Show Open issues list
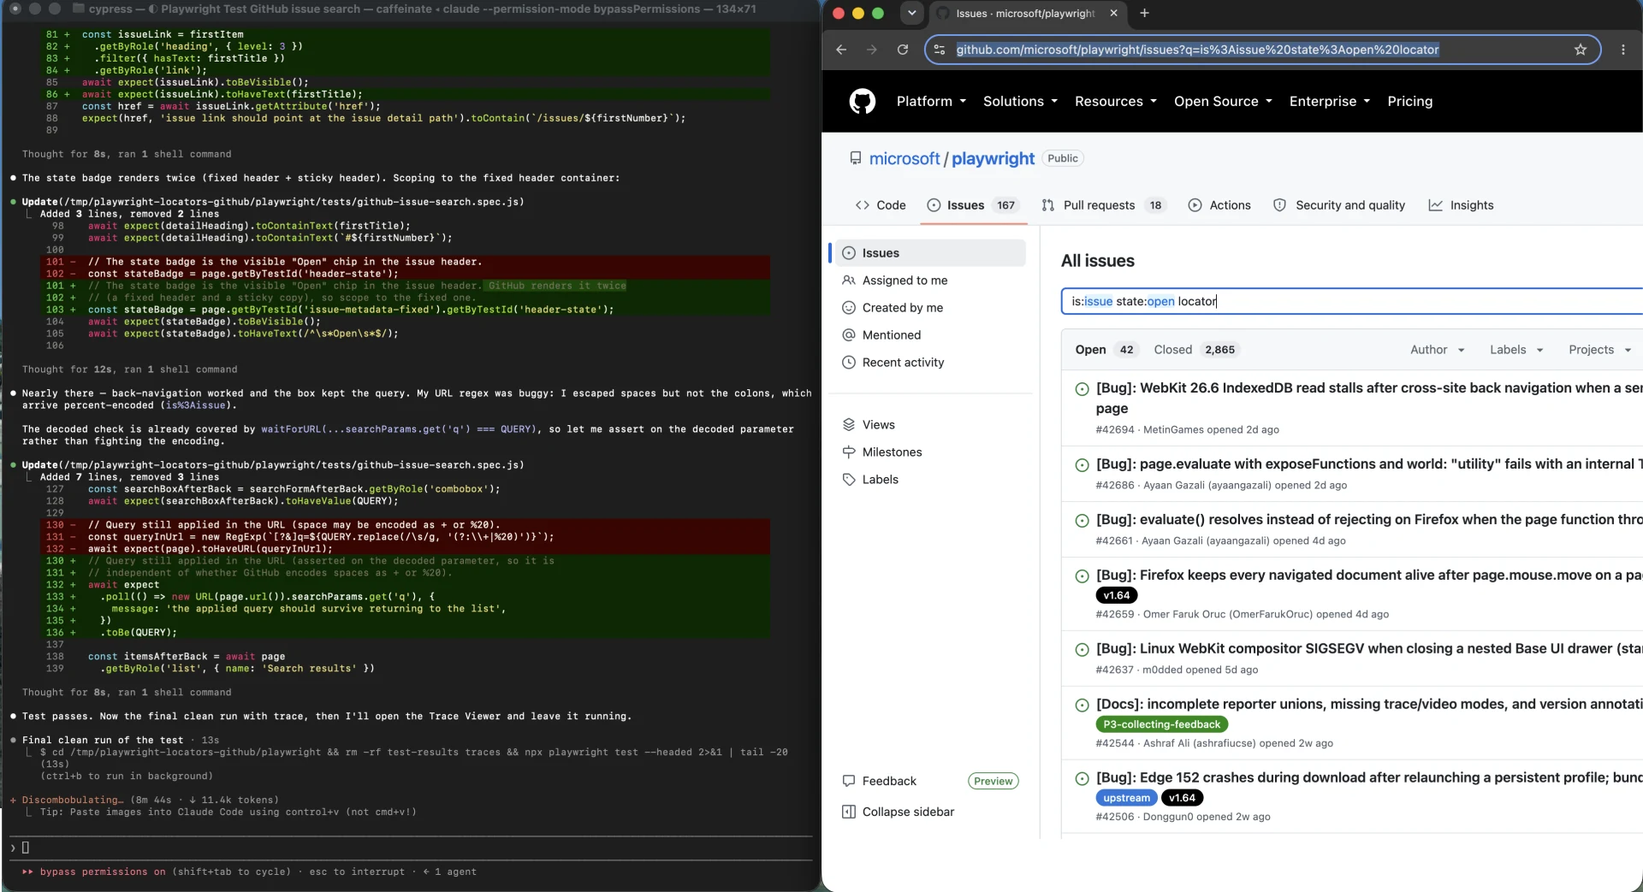 click(x=1106, y=350)
